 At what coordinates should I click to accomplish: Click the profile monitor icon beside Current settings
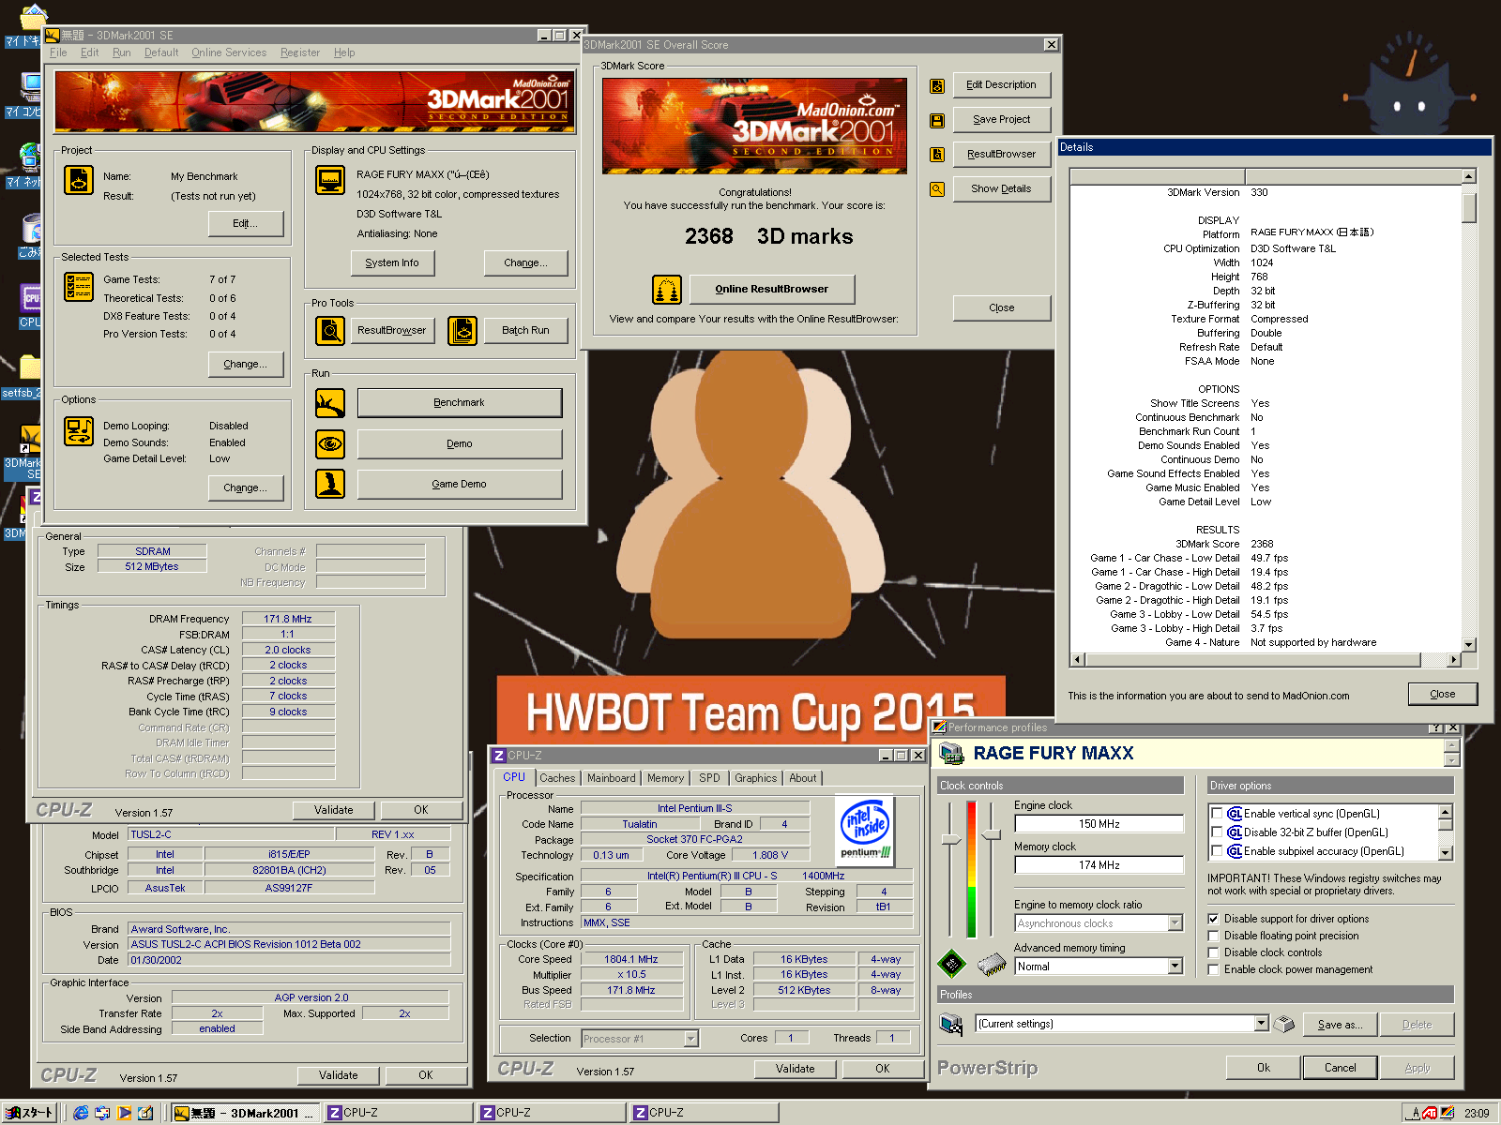(951, 1024)
